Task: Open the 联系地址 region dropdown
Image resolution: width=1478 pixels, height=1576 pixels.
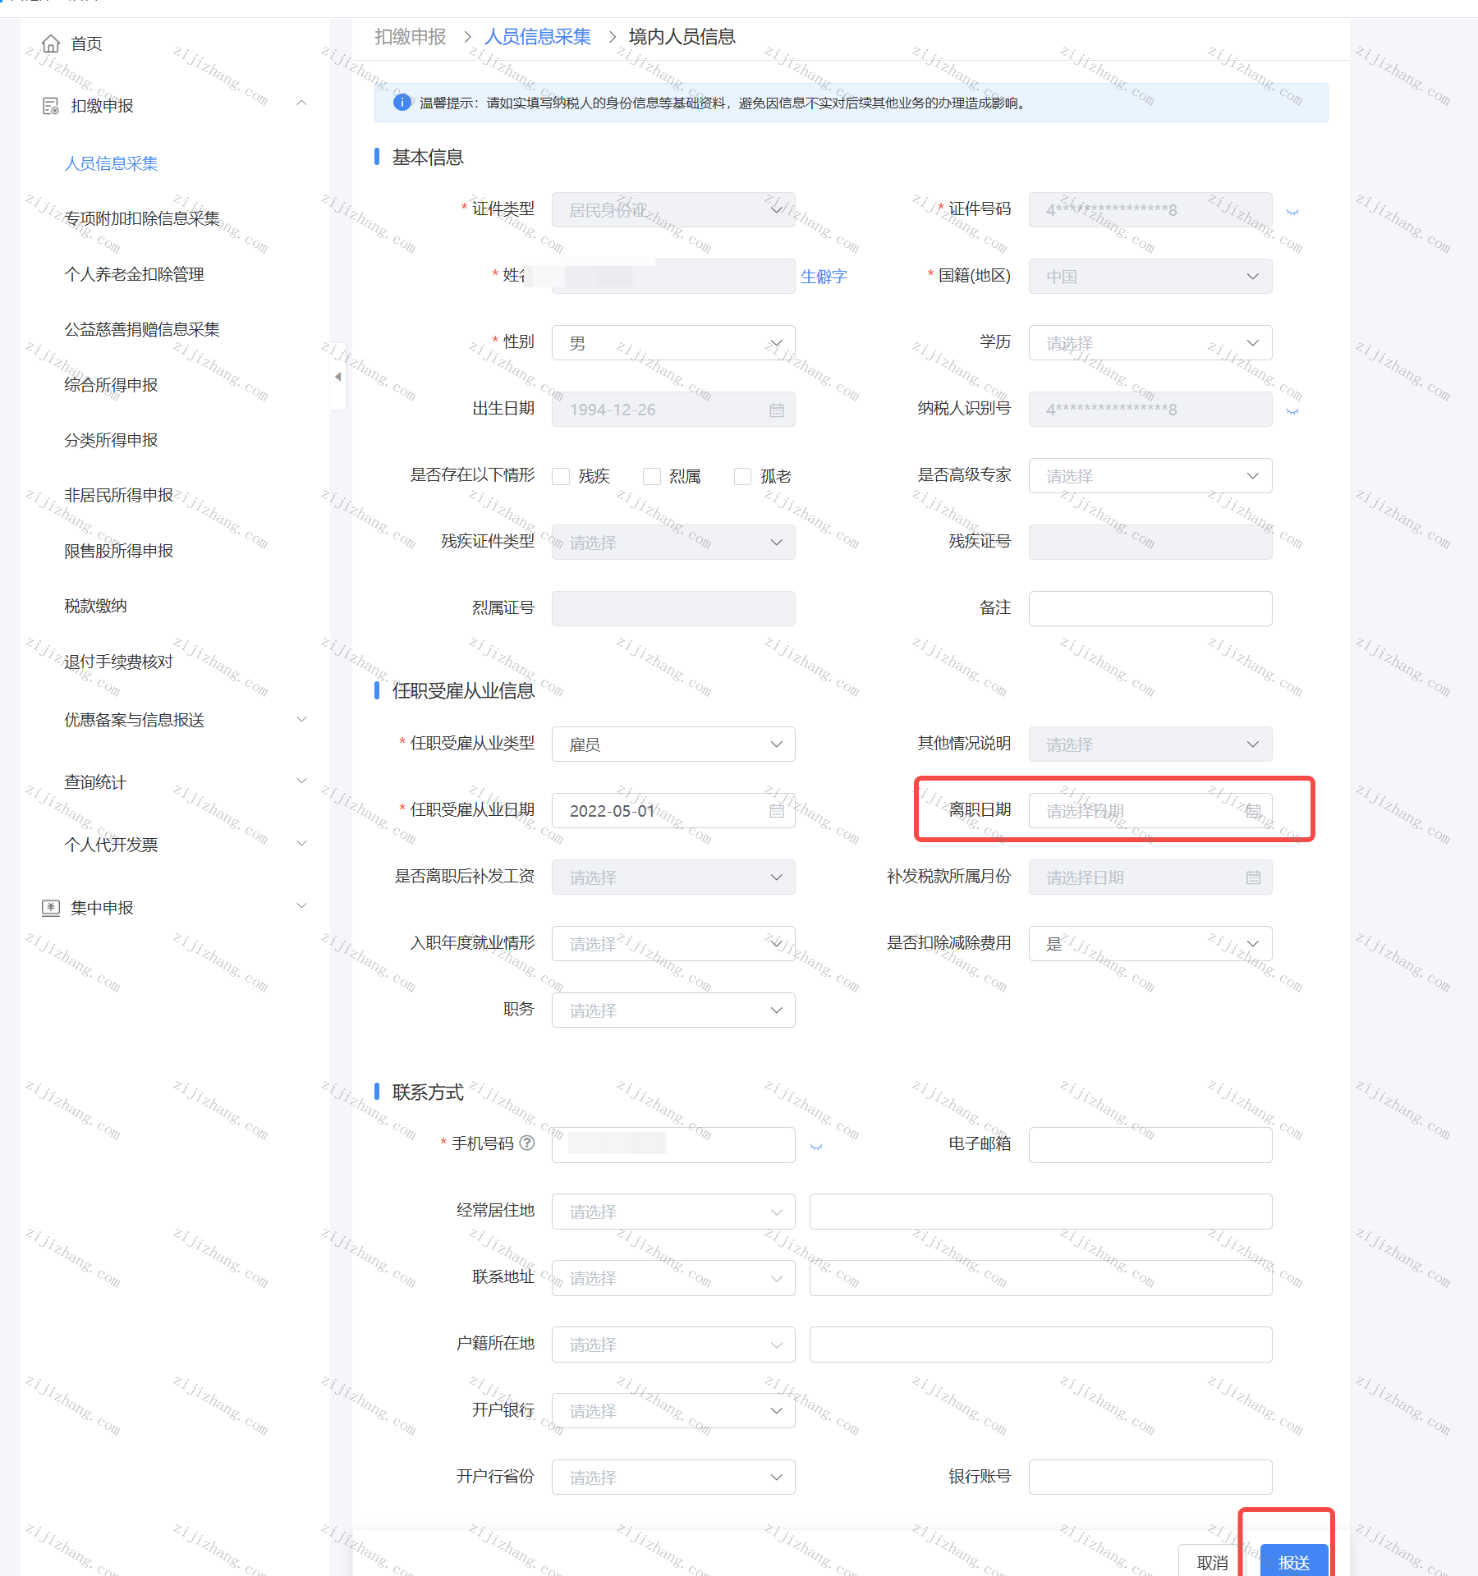Action: pyautogui.click(x=673, y=1278)
